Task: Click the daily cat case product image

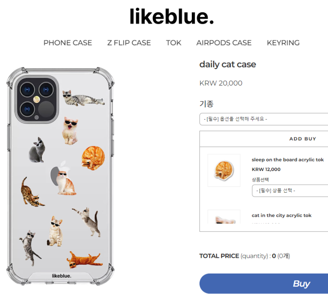Action: pos(60,176)
